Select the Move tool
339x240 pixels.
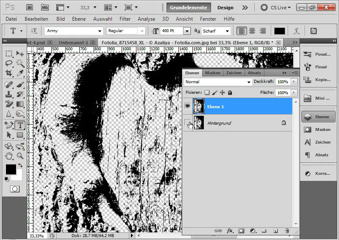(x=20, y=54)
